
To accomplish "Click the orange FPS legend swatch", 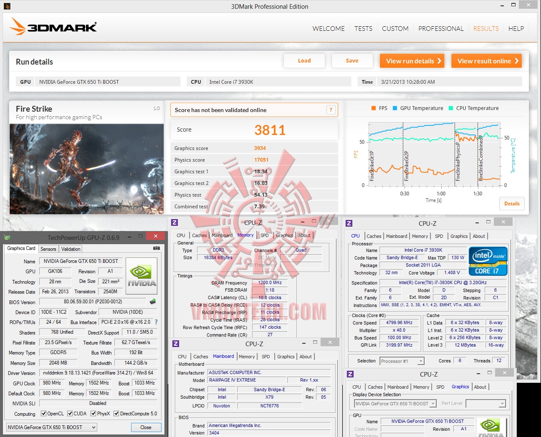I will coord(374,108).
